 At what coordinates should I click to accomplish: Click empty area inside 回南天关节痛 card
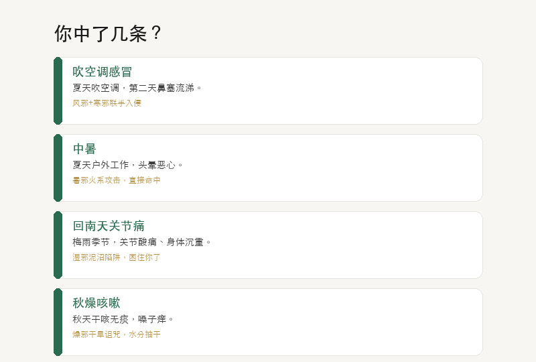click(x=325, y=245)
